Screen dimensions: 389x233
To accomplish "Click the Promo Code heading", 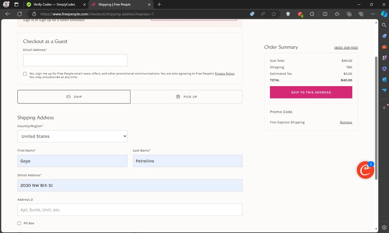I will tap(281, 112).
